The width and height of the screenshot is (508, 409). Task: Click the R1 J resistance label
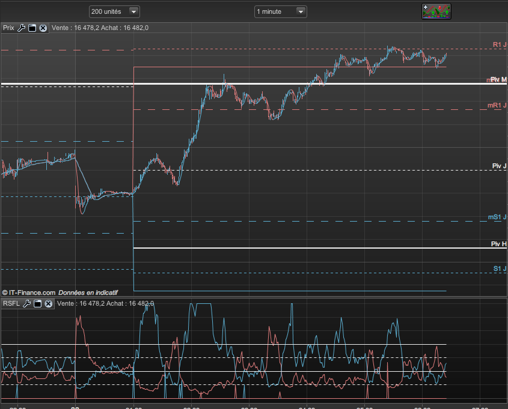[500, 44]
